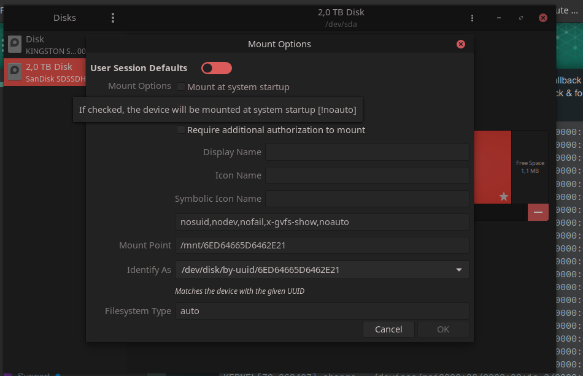The image size is (583, 376).
Task: Select the KINGSTON disk icon in sidebar
Action: point(15,45)
